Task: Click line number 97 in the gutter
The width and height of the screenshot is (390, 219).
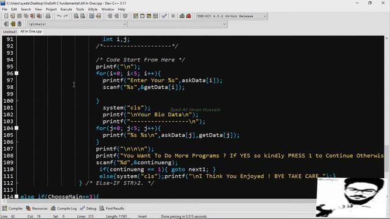Action: (x=10, y=80)
